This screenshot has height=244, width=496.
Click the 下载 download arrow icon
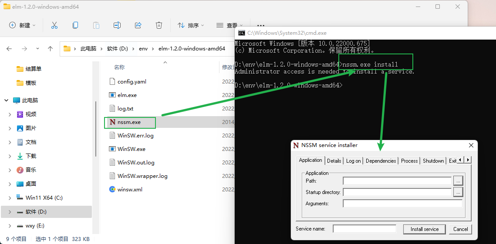20,156
